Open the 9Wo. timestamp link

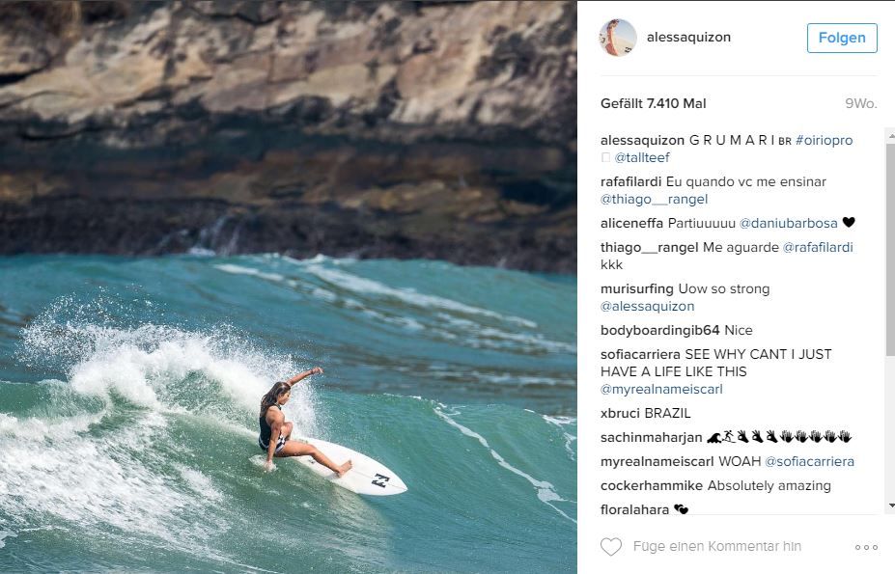coord(861,104)
